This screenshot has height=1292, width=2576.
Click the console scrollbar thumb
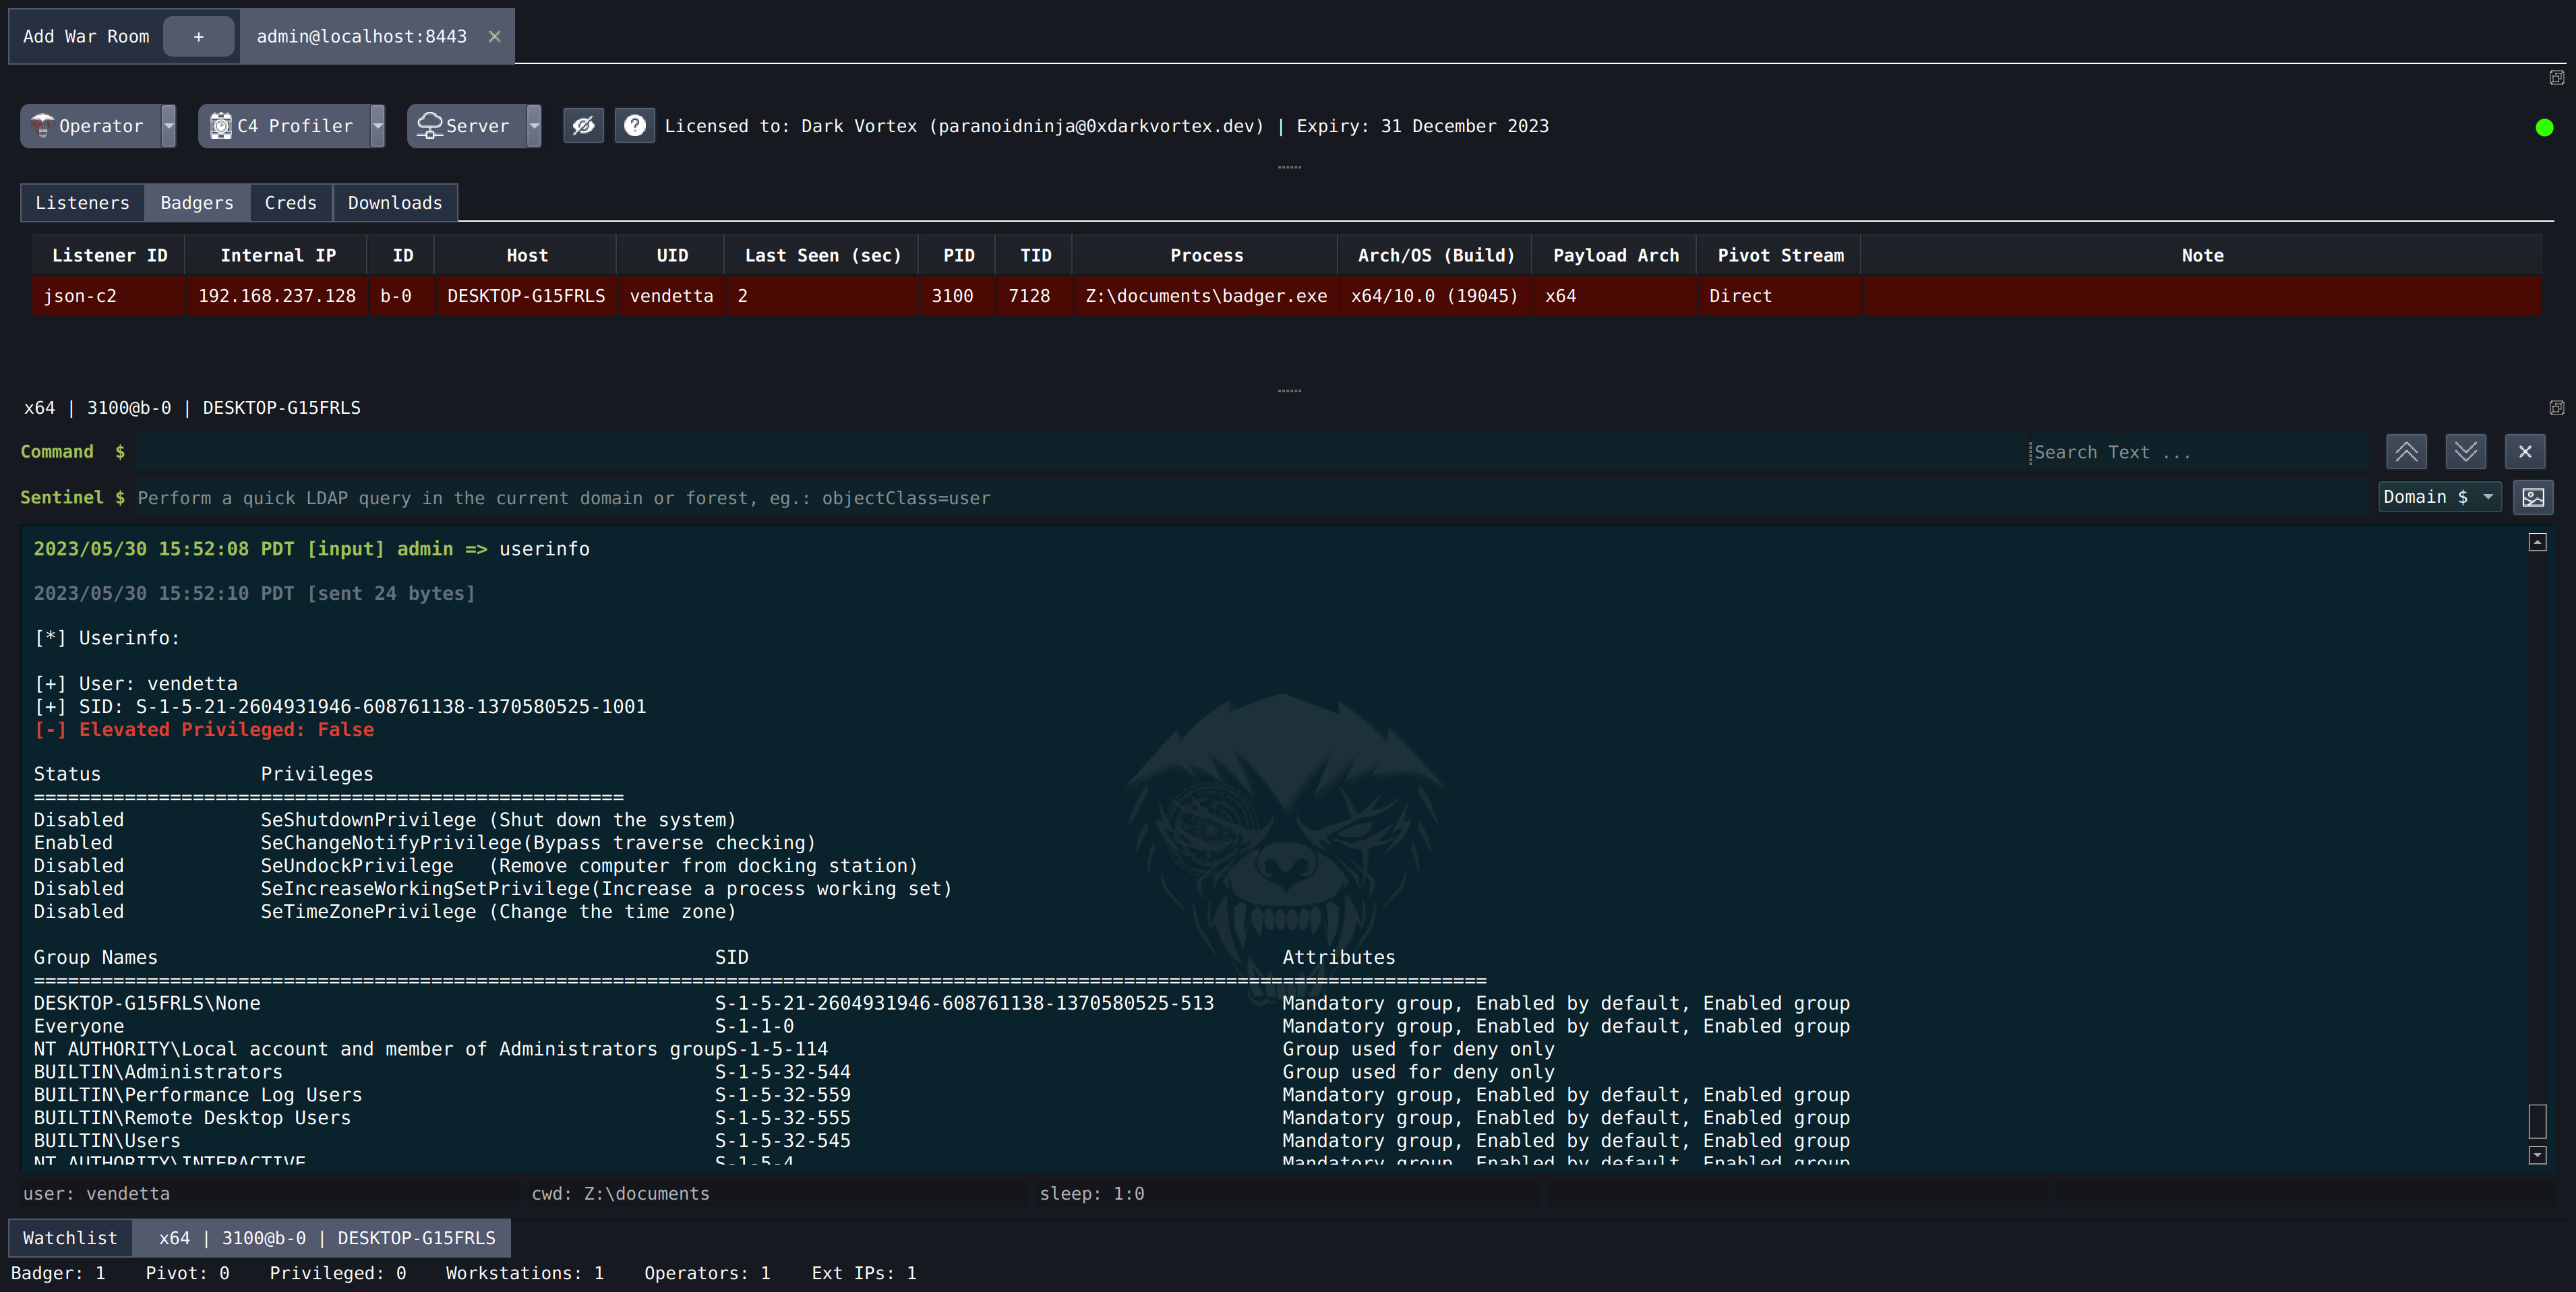[2537, 1121]
